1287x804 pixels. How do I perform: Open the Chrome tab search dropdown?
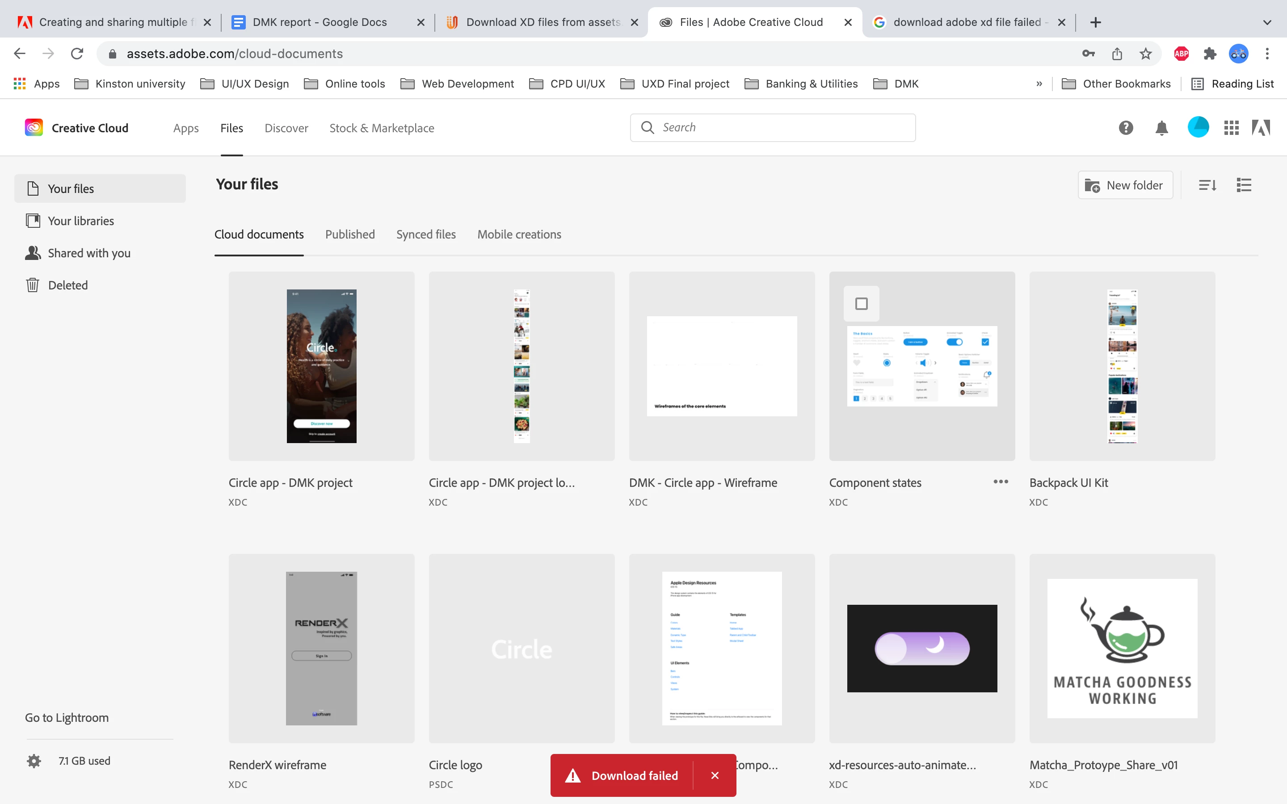[1267, 22]
